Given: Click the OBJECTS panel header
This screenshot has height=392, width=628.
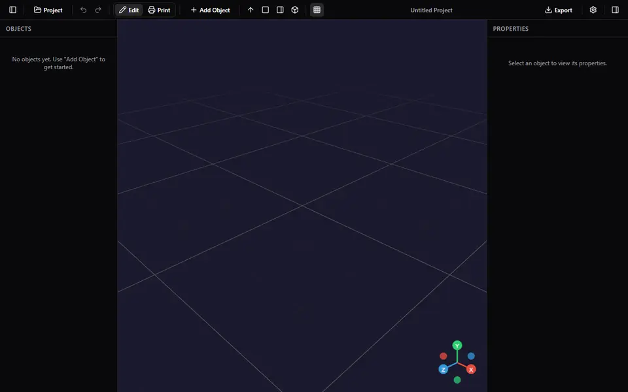Looking at the screenshot, I should pyautogui.click(x=18, y=29).
